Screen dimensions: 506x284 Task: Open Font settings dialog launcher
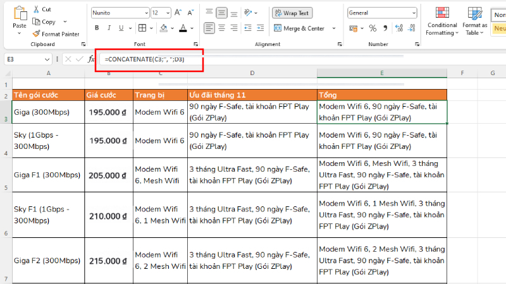pos(195,44)
